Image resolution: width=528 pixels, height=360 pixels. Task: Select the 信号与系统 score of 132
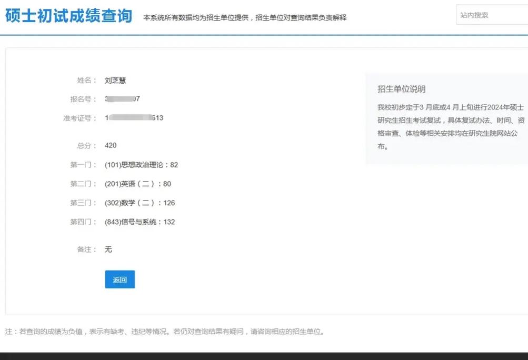(x=139, y=222)
